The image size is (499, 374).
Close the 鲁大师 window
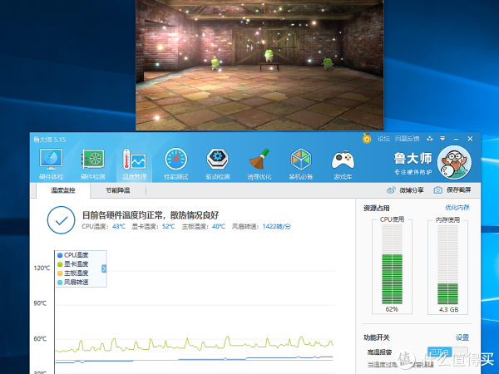[x=470, y=139]
